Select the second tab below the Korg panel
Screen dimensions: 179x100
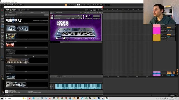(x=65, y=42)
